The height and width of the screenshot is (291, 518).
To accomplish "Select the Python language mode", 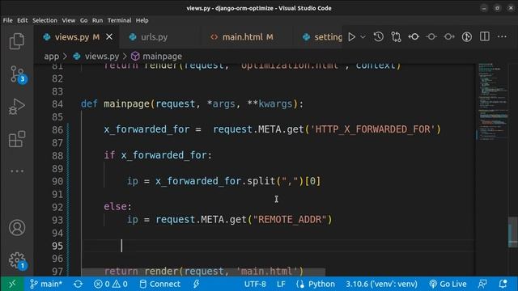I will [x=316, y=284].
